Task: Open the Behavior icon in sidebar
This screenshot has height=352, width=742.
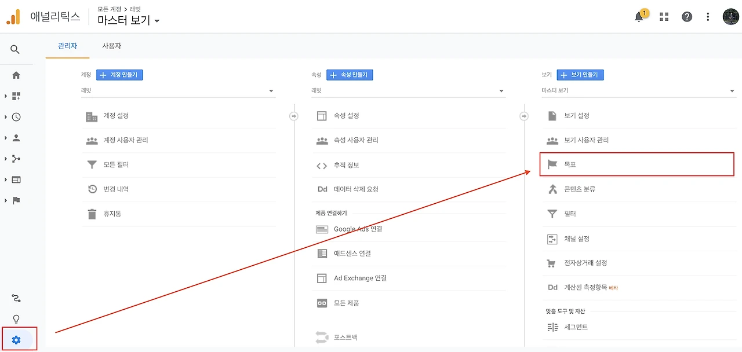Action: [16, 179]
